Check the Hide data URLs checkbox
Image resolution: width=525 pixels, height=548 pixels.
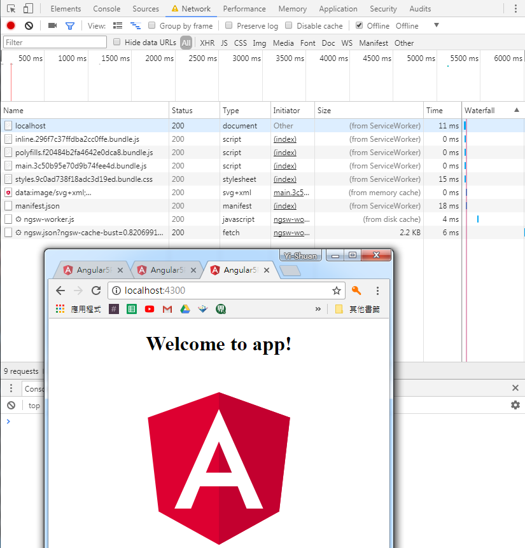[117, 42]
